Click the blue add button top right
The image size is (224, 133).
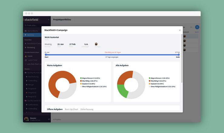click(197, 27)
